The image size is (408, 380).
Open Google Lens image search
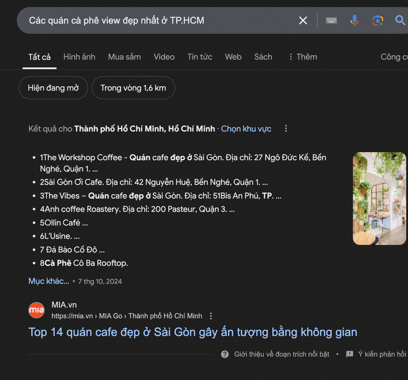click(x=377, y=20)
